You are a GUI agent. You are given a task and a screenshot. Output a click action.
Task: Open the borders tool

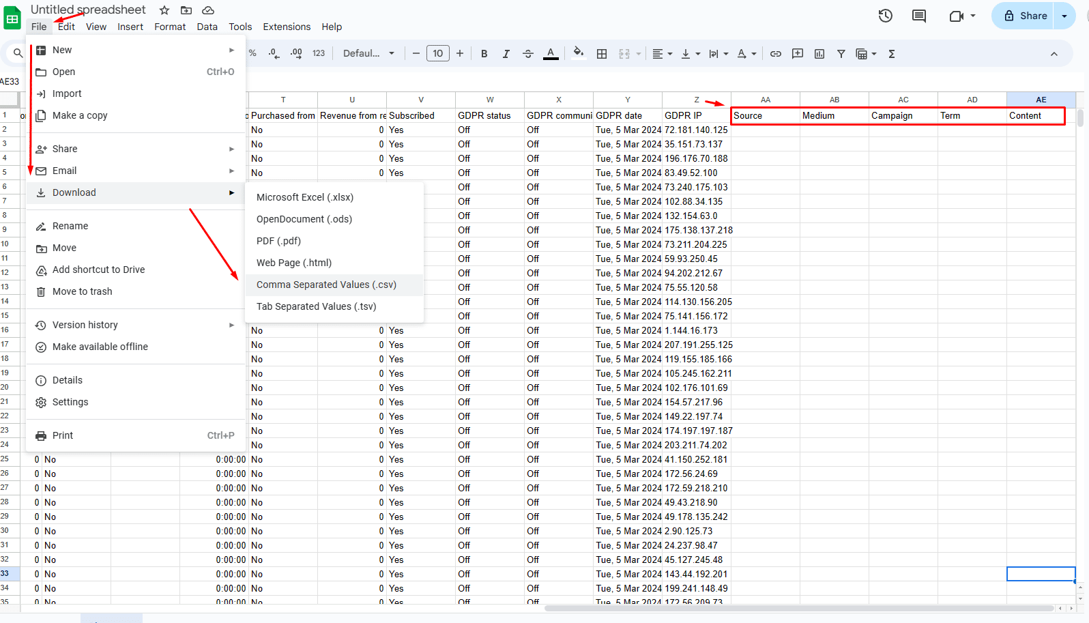tap(602, 54)
